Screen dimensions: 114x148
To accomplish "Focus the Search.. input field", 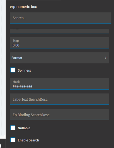I will (61, 18).
